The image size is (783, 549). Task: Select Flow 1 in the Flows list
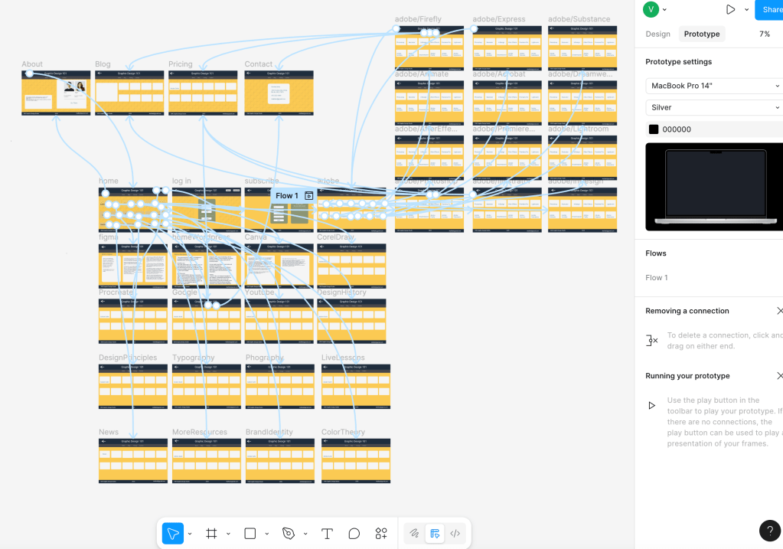(657, 278)
